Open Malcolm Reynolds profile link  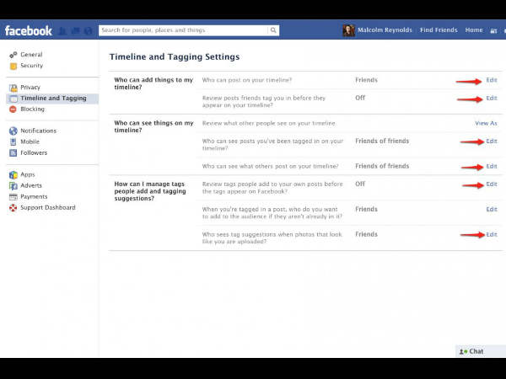coord(385,30)
